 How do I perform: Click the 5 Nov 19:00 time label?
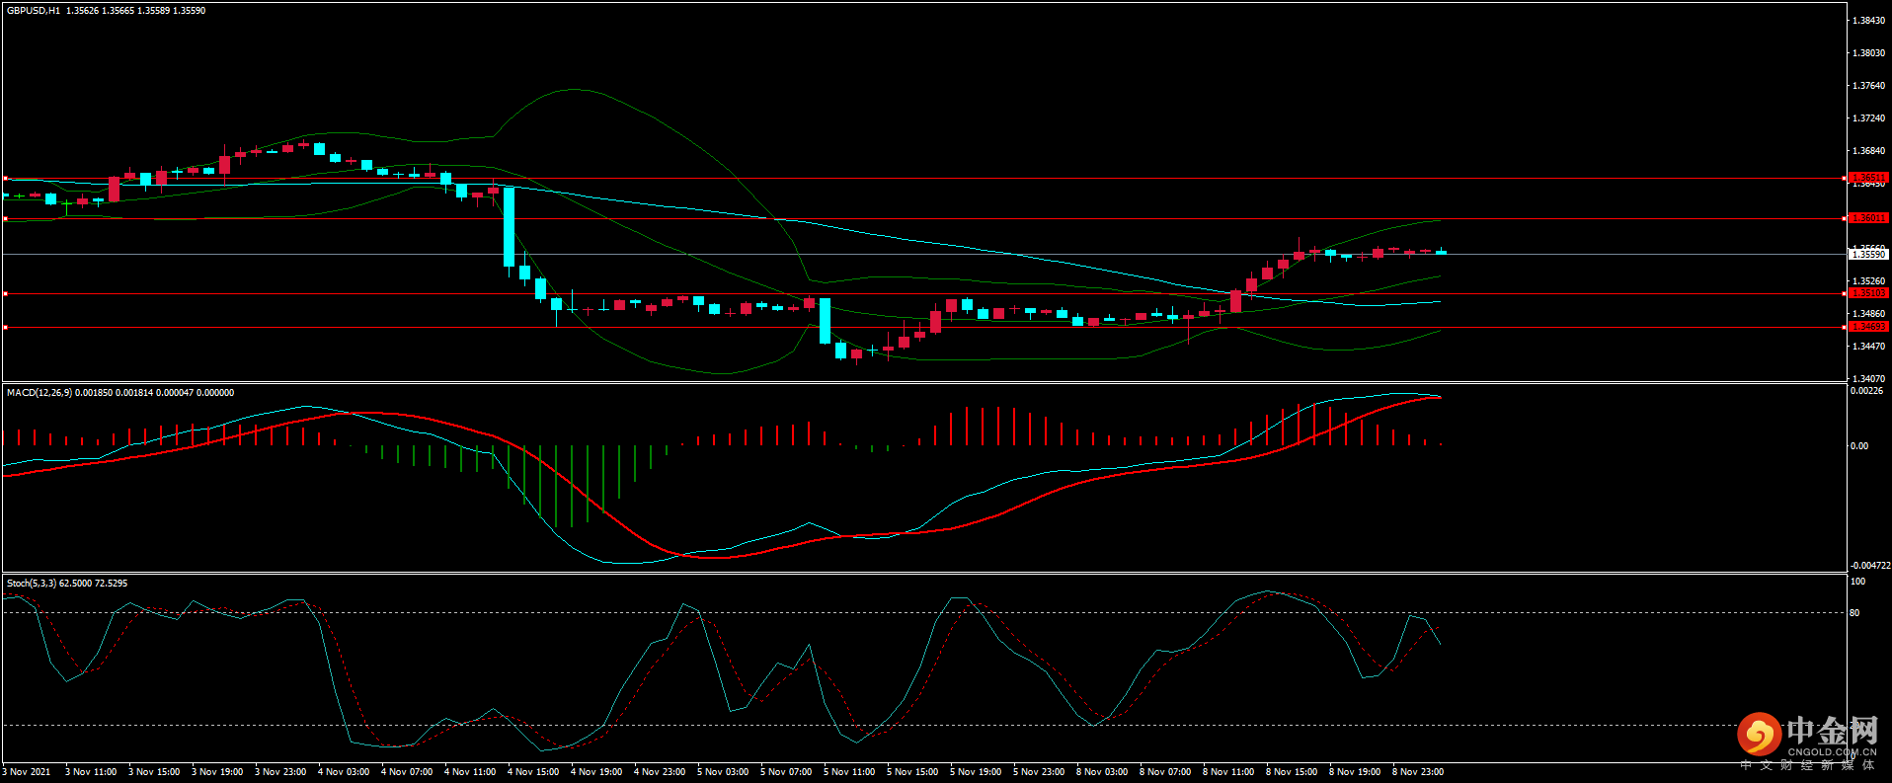[x=976, y=772]
